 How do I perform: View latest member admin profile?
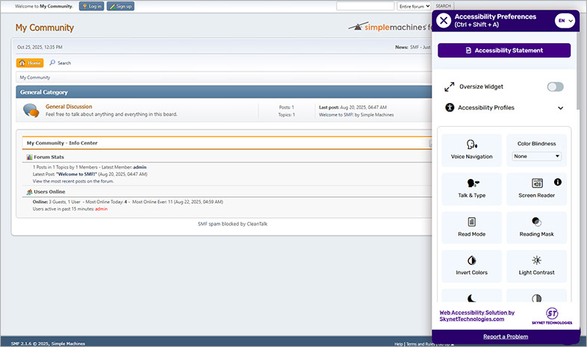point(140,167)
